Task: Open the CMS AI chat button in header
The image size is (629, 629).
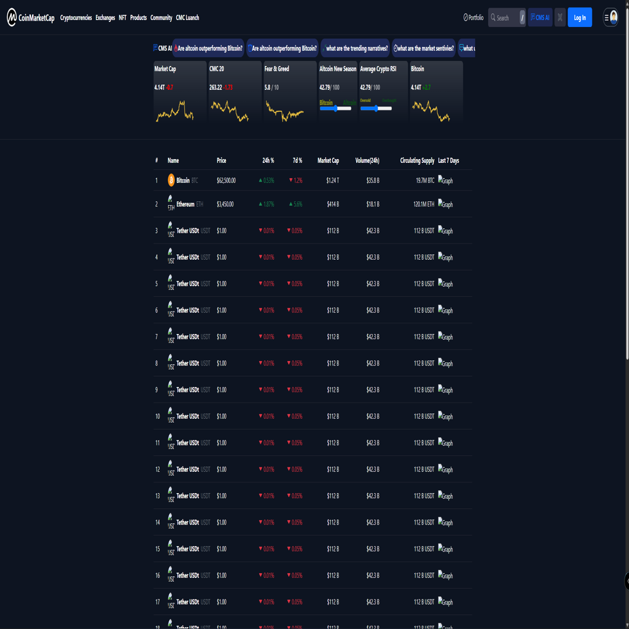Action: 540,18
